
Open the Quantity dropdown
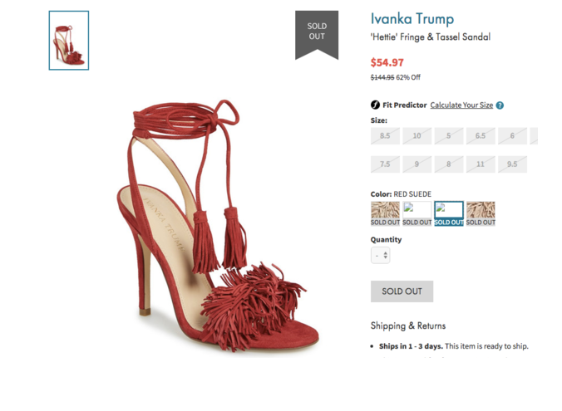click(x=380, y=255)
